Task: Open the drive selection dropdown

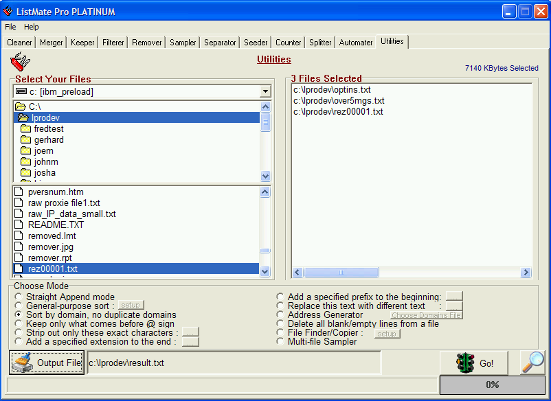Action: click(x=265, y=91)
